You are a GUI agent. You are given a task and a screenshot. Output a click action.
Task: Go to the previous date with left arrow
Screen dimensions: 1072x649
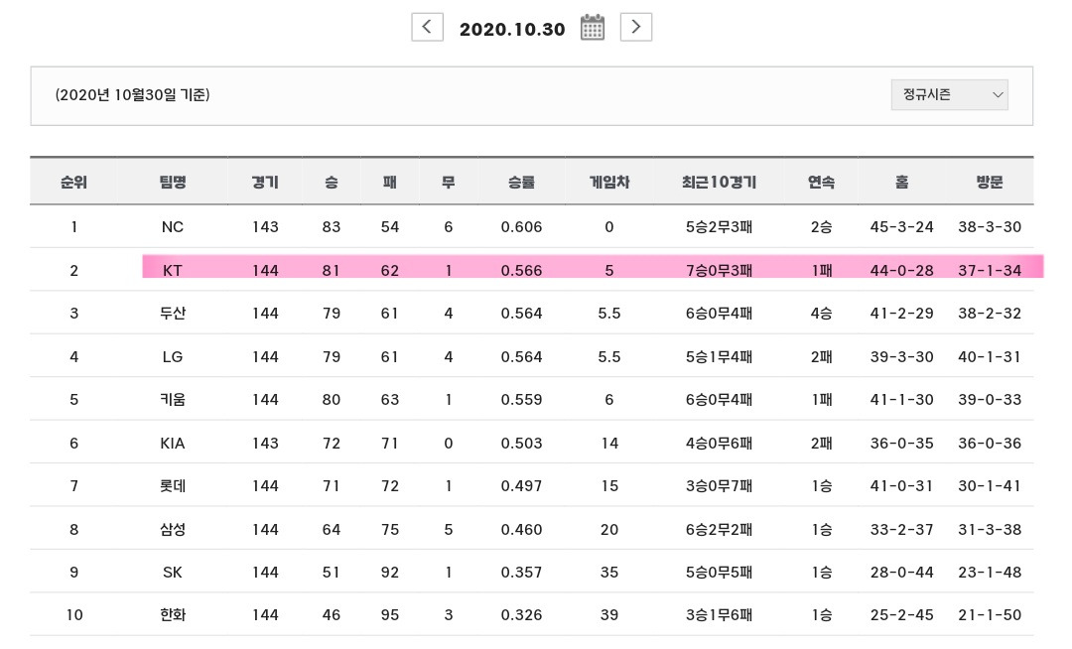pos(427,28)
